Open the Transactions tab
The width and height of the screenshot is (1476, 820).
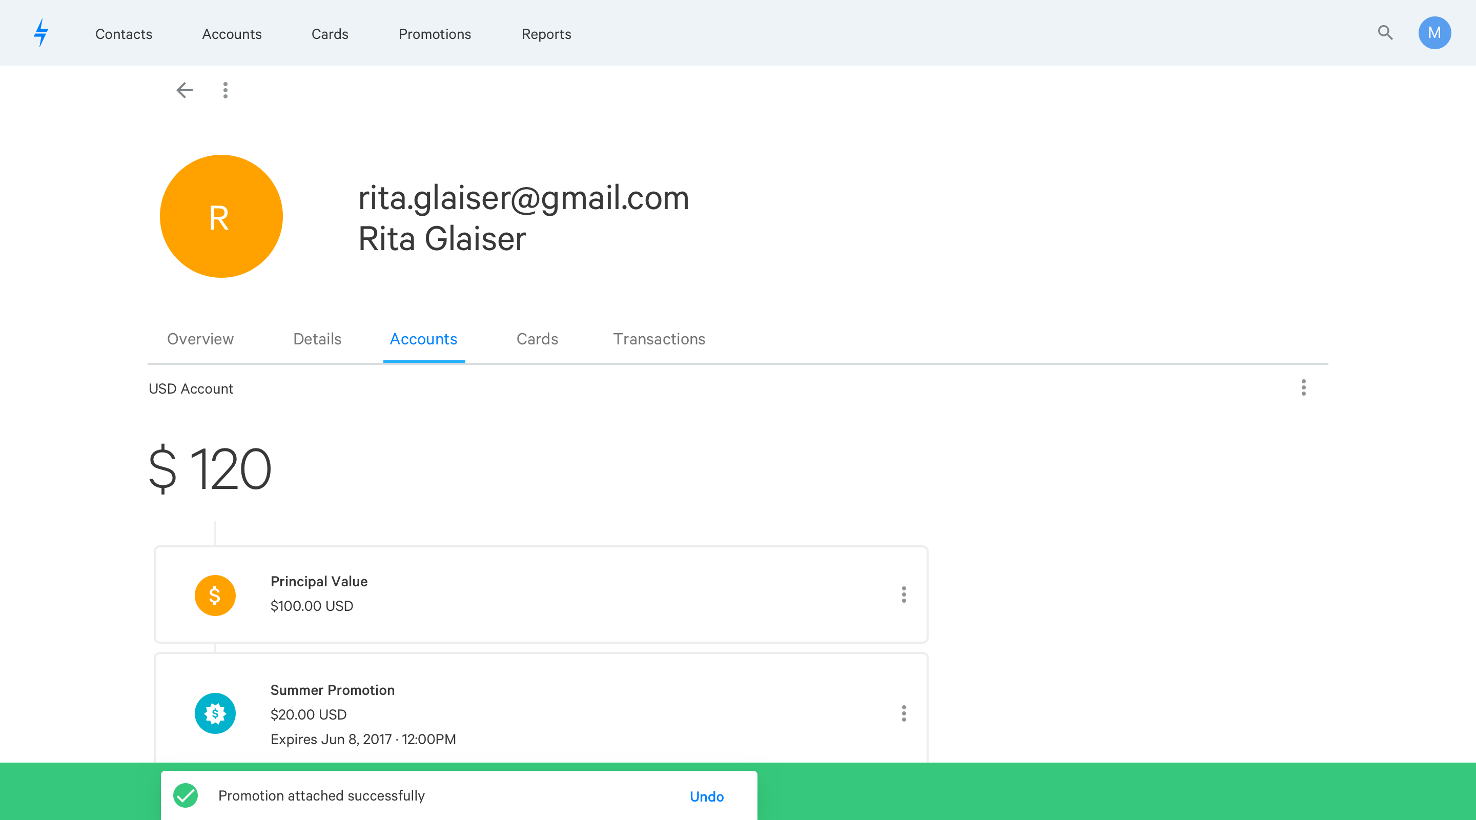(x=659, y=339)
